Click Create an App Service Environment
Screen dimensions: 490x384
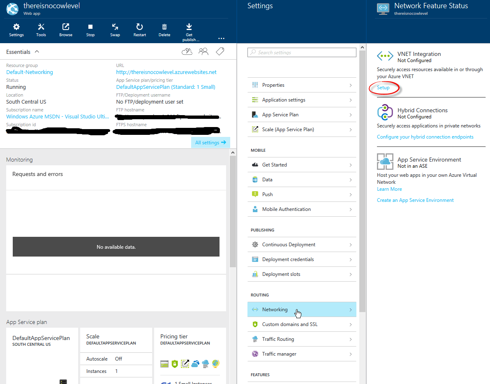415,200
